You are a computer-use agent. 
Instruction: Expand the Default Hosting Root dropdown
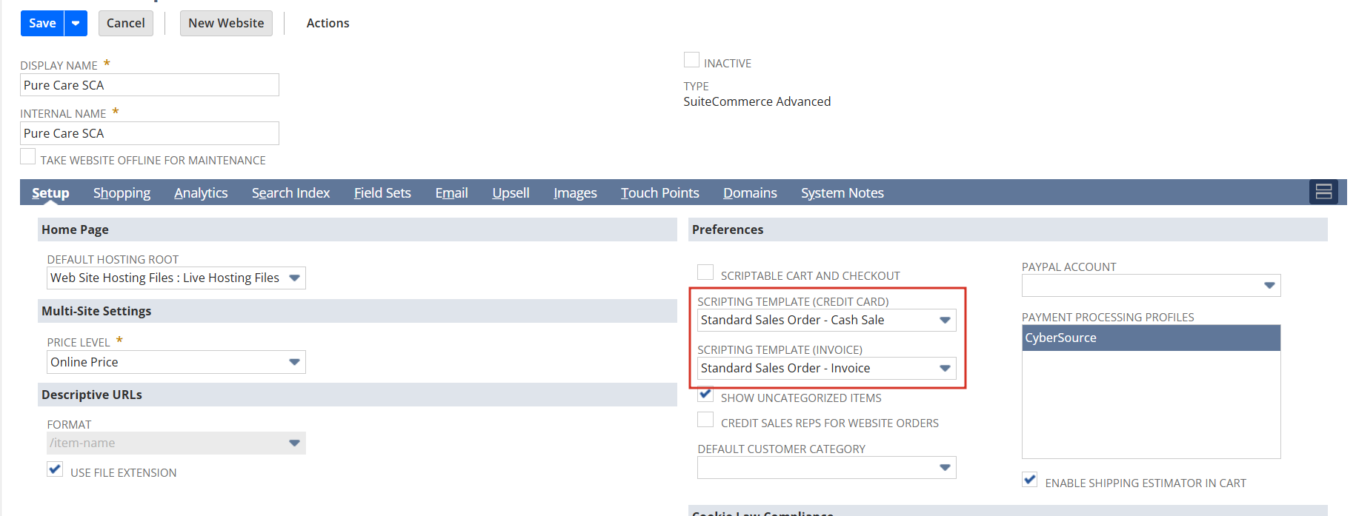(x=294, y=278)
